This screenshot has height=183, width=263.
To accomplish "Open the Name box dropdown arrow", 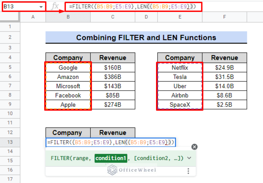I will coord(41,7).
